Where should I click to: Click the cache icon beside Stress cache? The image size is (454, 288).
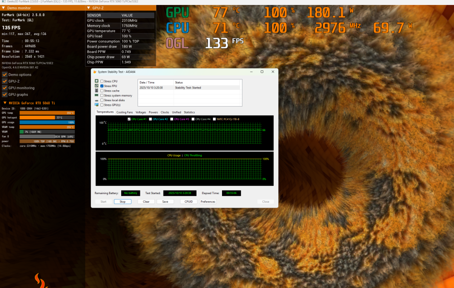coord(96,91)
